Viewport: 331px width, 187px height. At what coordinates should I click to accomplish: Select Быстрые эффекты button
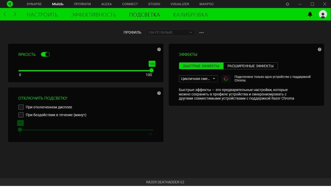(201, 66)
